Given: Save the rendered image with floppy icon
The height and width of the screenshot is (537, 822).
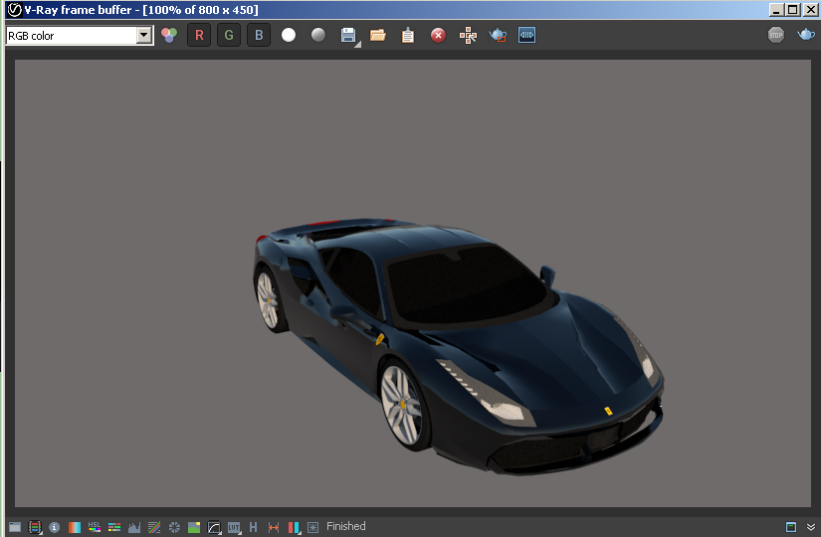Looking at the screenshot, I should (348, 35).
